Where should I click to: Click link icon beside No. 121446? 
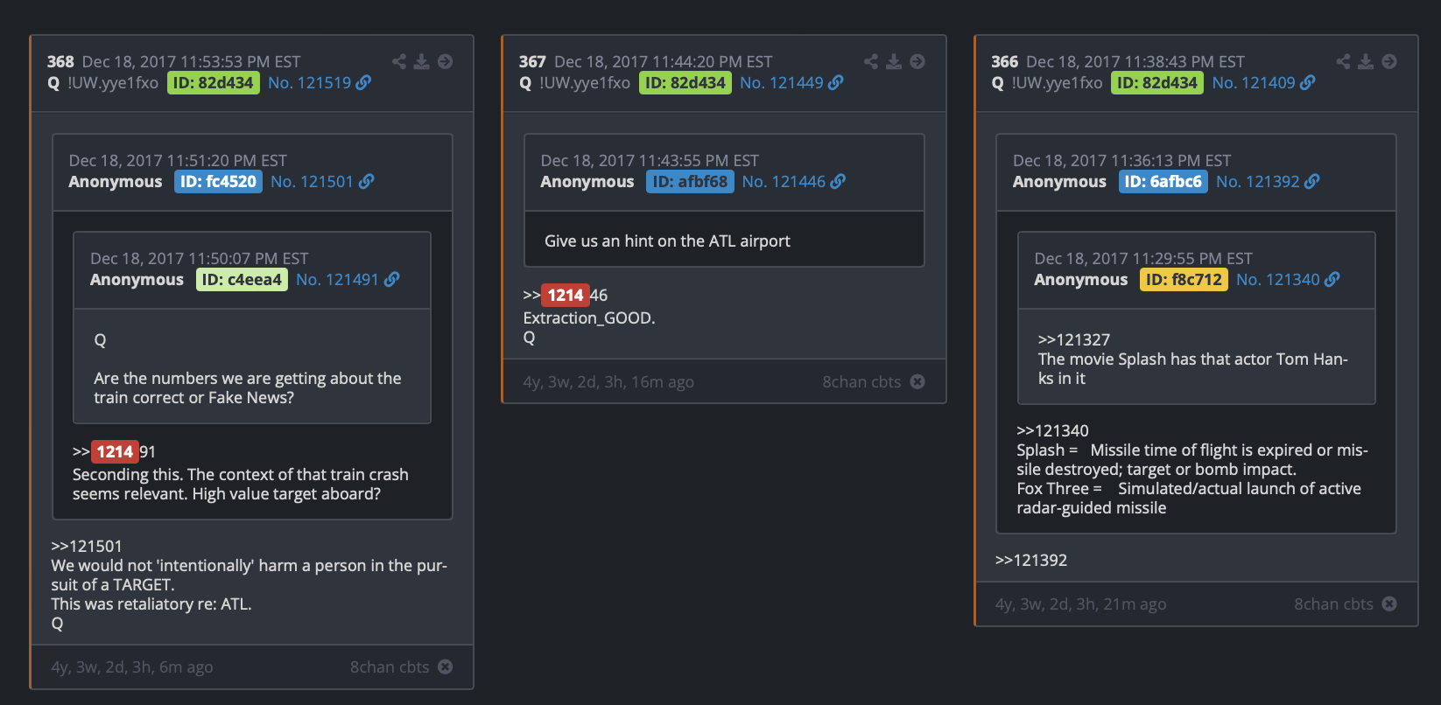tap(838, 181)
